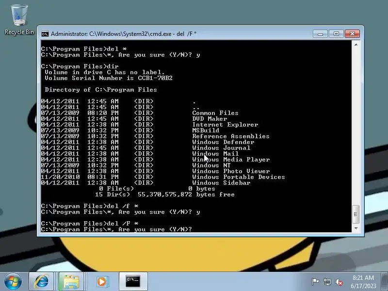
Task: Open the Windows Start menu orb
Action: (x=13, y=281)
